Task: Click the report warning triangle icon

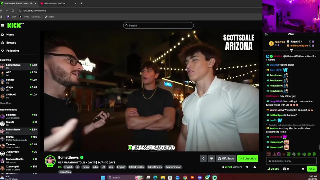Action: pyautogui.click(x=255, y=167)
